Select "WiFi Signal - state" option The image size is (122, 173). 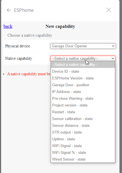[x=83, y=146]
